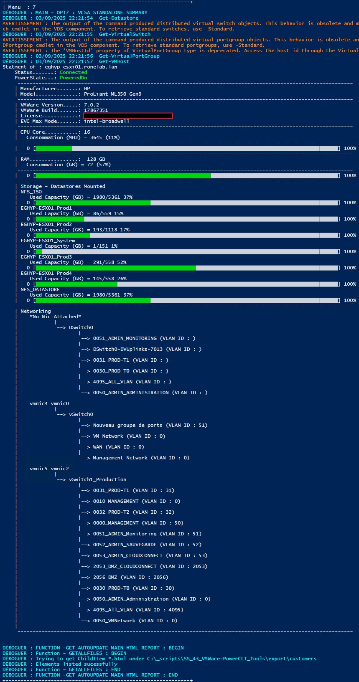Select the 'Nouveau groupe de ports' entry
The width and height of the screenshot is (359, 682).
[127, 425]
